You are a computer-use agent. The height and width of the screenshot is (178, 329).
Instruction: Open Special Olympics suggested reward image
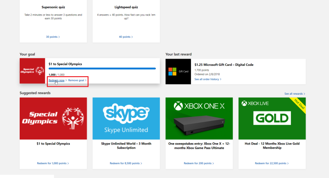tap(53, 119)
